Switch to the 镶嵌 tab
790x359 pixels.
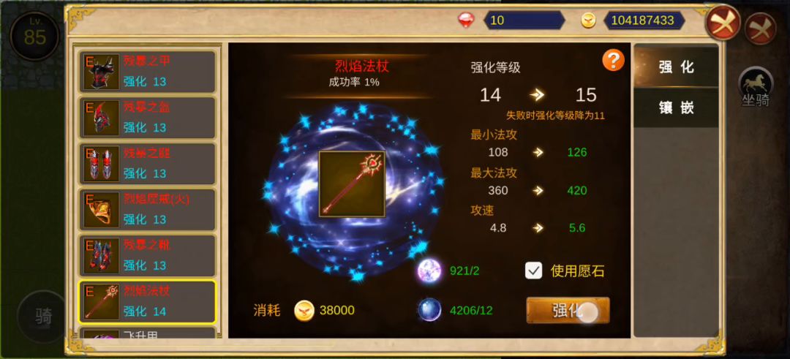676,107
